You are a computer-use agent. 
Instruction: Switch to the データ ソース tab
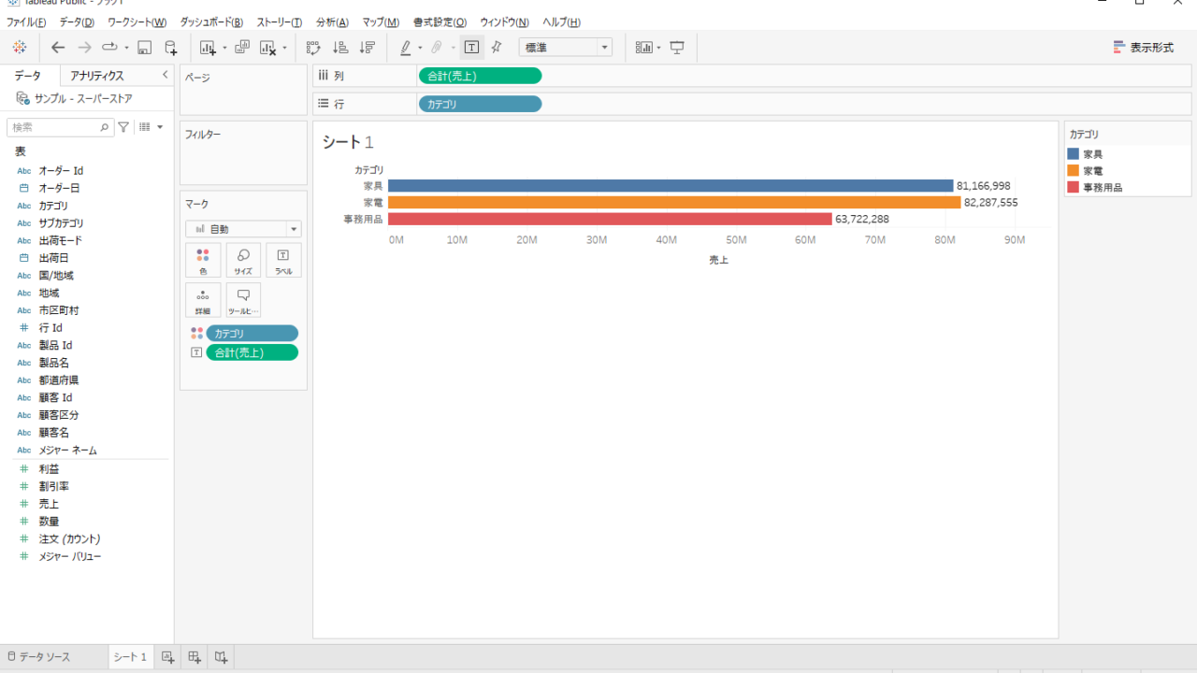[38, 657]
